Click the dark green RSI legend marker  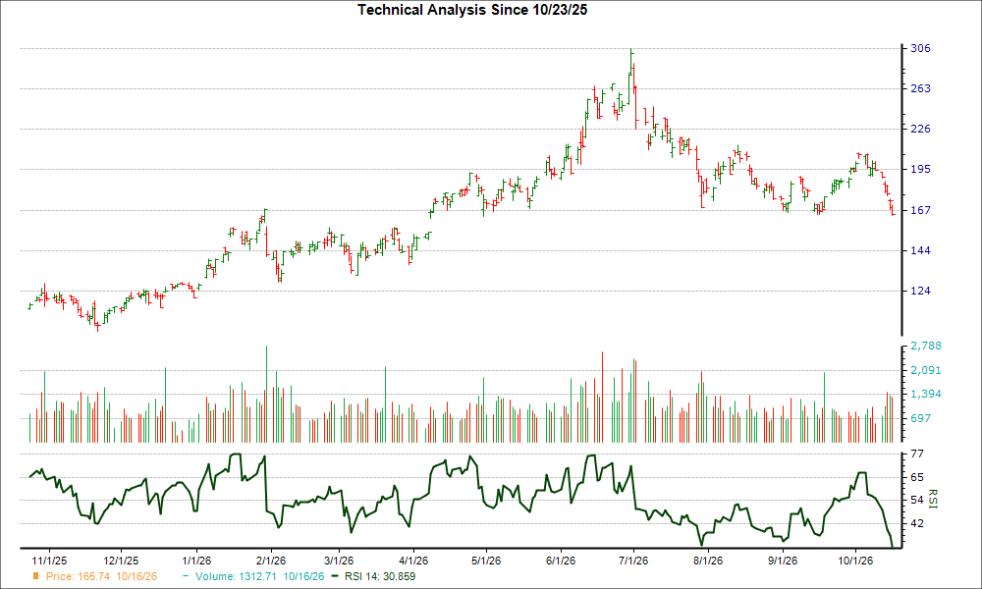click(x=336, y=576)
